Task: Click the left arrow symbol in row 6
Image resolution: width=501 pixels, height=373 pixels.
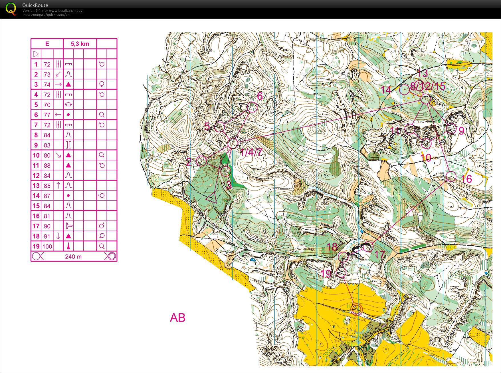Action: click(58, 115)
